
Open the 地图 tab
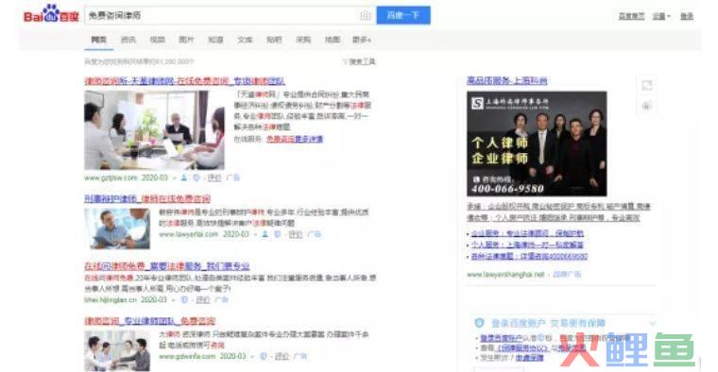coord(333,40)
